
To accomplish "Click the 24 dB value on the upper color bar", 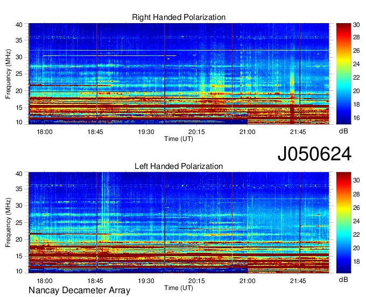I will coord(356,64).
